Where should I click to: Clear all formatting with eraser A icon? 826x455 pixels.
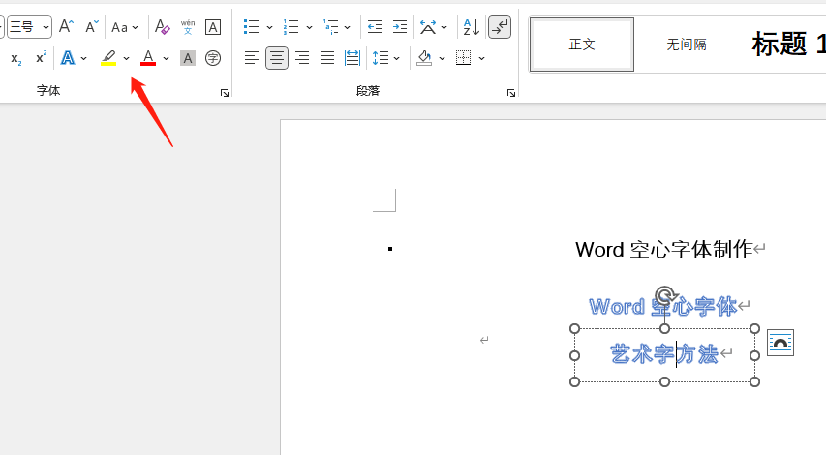tap(162, 27)
